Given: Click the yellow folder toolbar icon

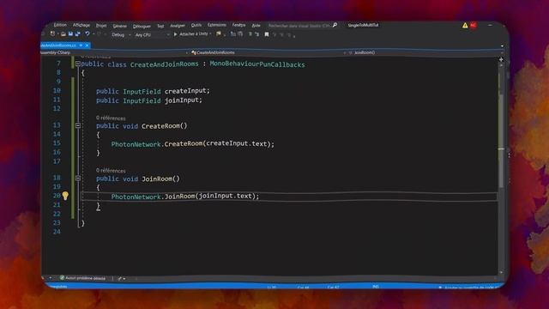Looking at the screenshot, I should (x=219, y=34).
